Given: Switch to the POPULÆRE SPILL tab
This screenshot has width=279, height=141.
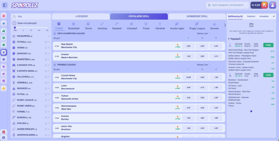Looking at the screenshot, I should coord(139,16).
